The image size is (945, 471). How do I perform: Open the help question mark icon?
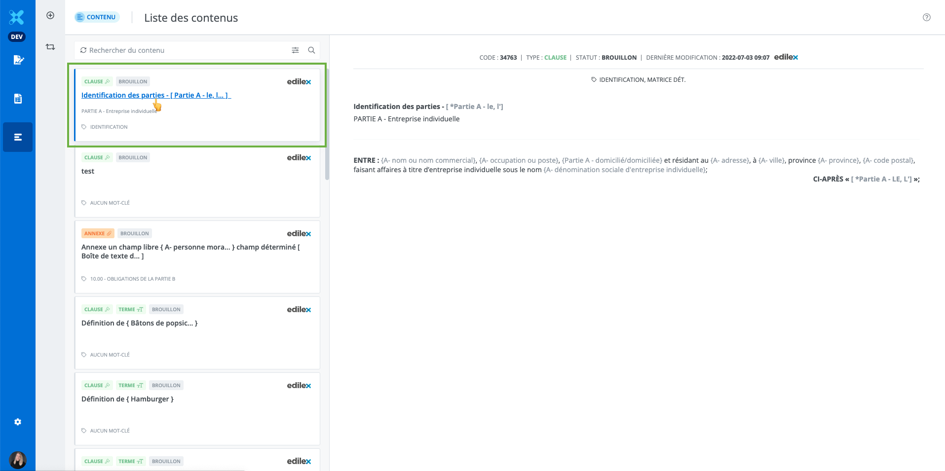click(926, 17)
